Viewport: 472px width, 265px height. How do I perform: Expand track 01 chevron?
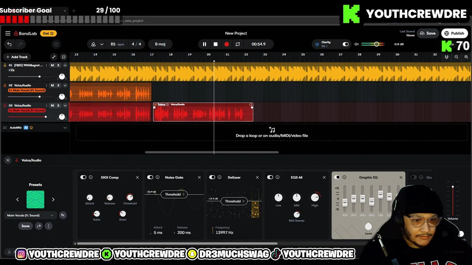point(65,66)
